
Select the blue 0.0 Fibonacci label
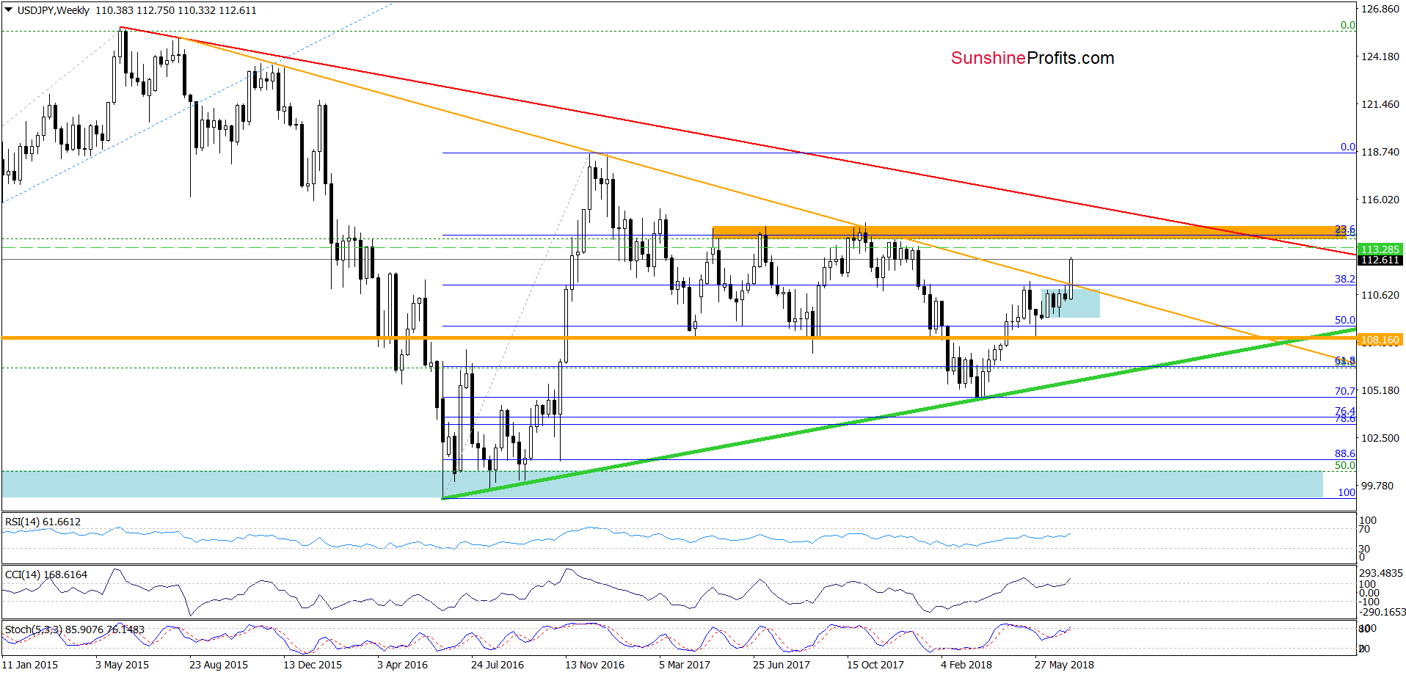click(1348, 147)
